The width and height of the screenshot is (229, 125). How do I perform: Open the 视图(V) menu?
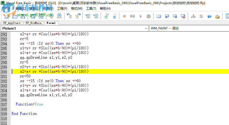coord(48,9)
